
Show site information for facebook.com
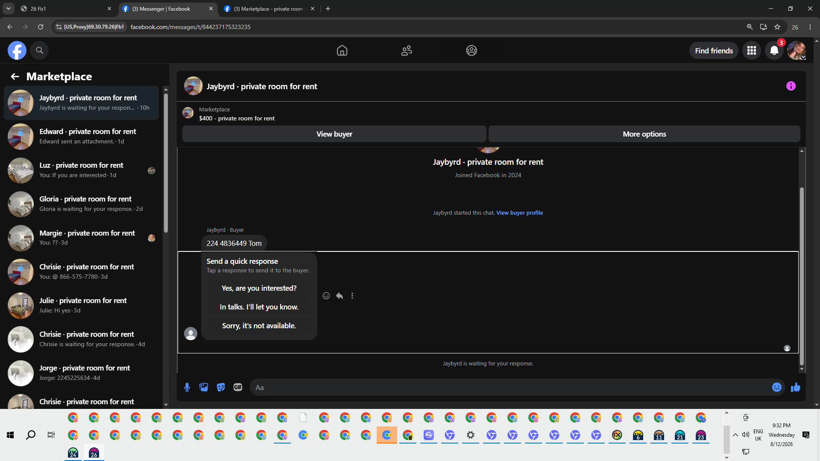59,27
